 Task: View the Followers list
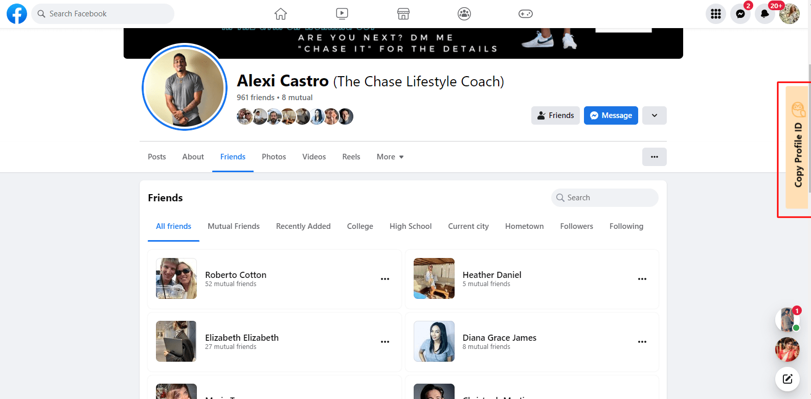click(x=577, y=226)
